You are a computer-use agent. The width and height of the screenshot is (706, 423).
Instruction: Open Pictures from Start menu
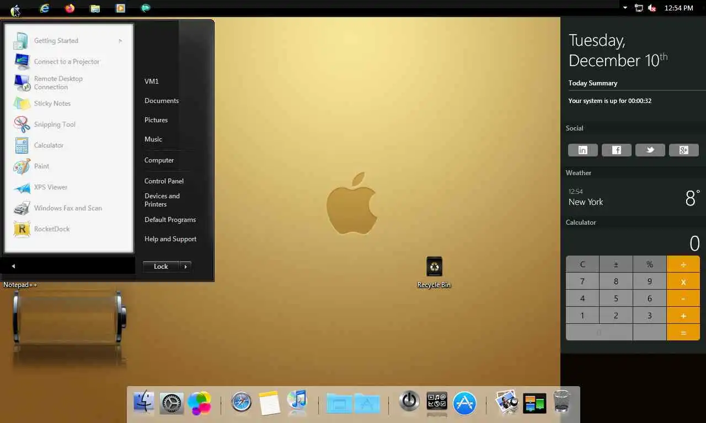click(156, 120)
